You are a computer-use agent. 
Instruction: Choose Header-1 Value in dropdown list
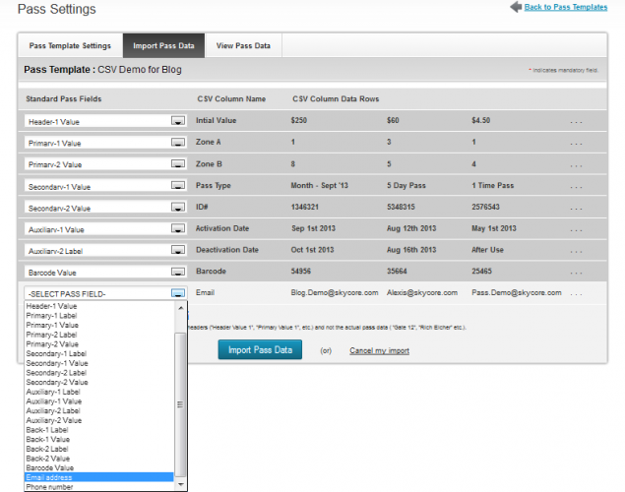coord(99,306)
